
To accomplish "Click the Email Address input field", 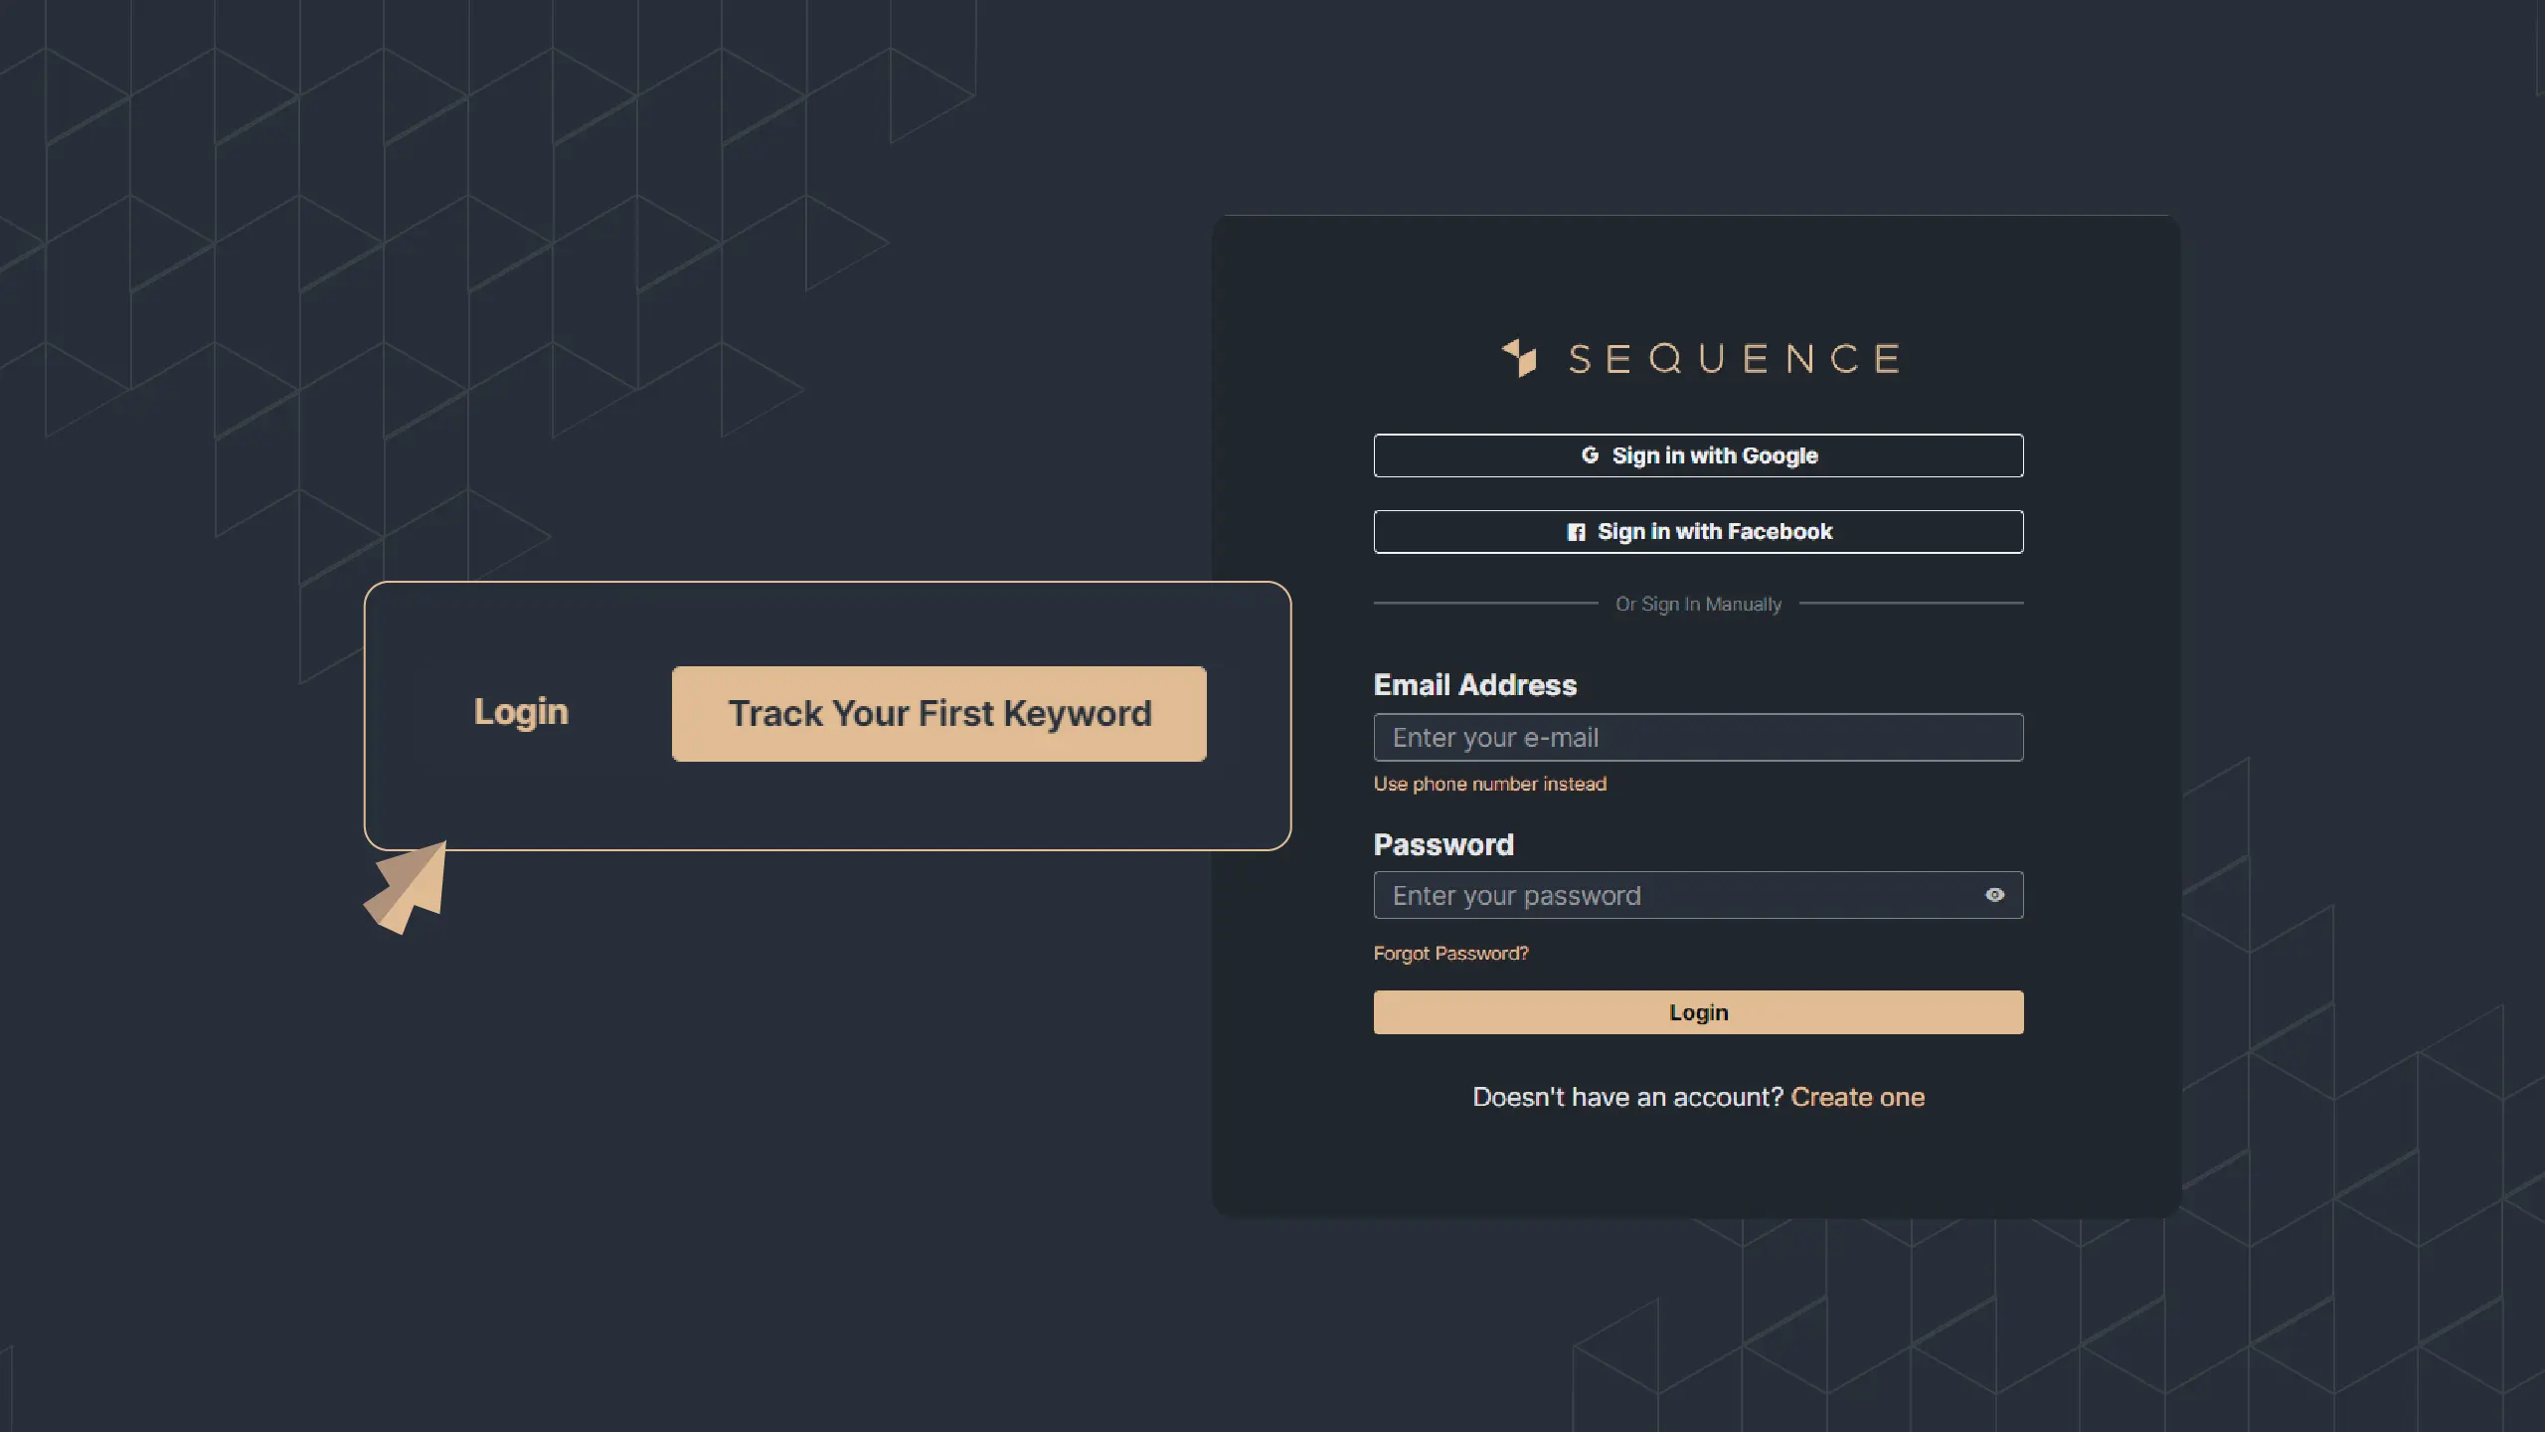I will 1697,736.
